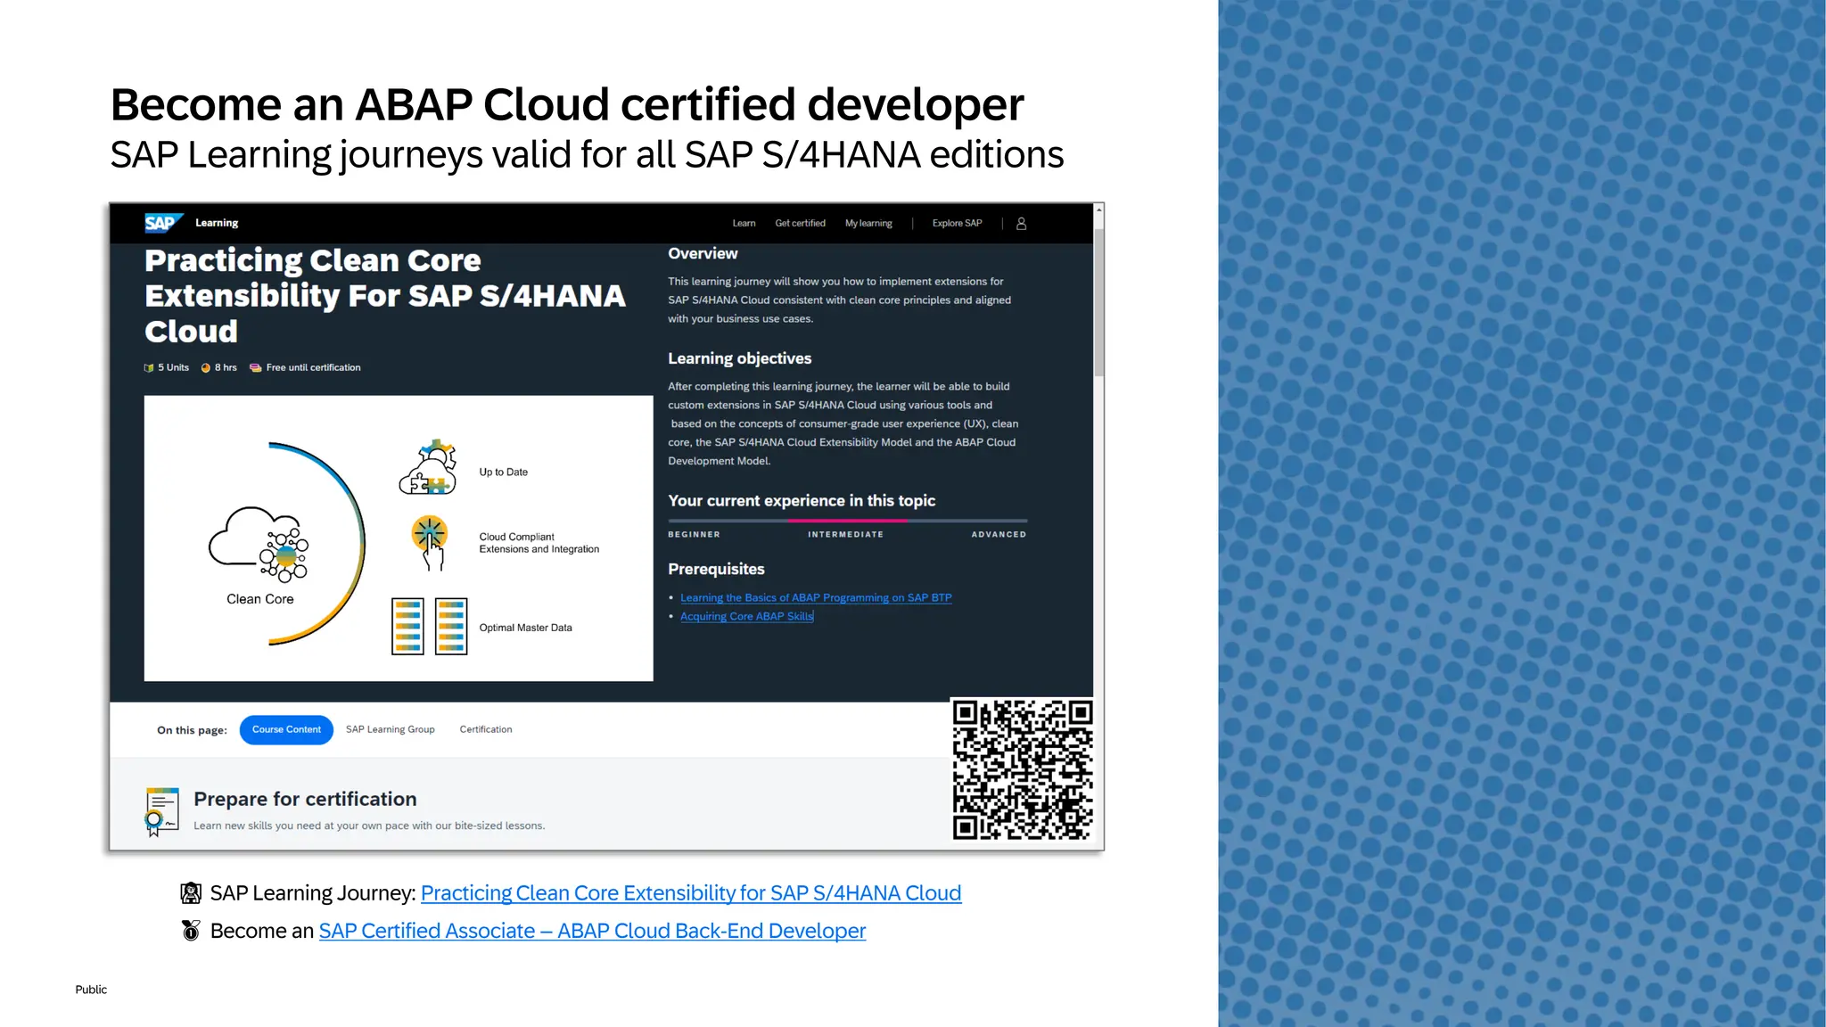Open the My learning menu

coord(868,224)
